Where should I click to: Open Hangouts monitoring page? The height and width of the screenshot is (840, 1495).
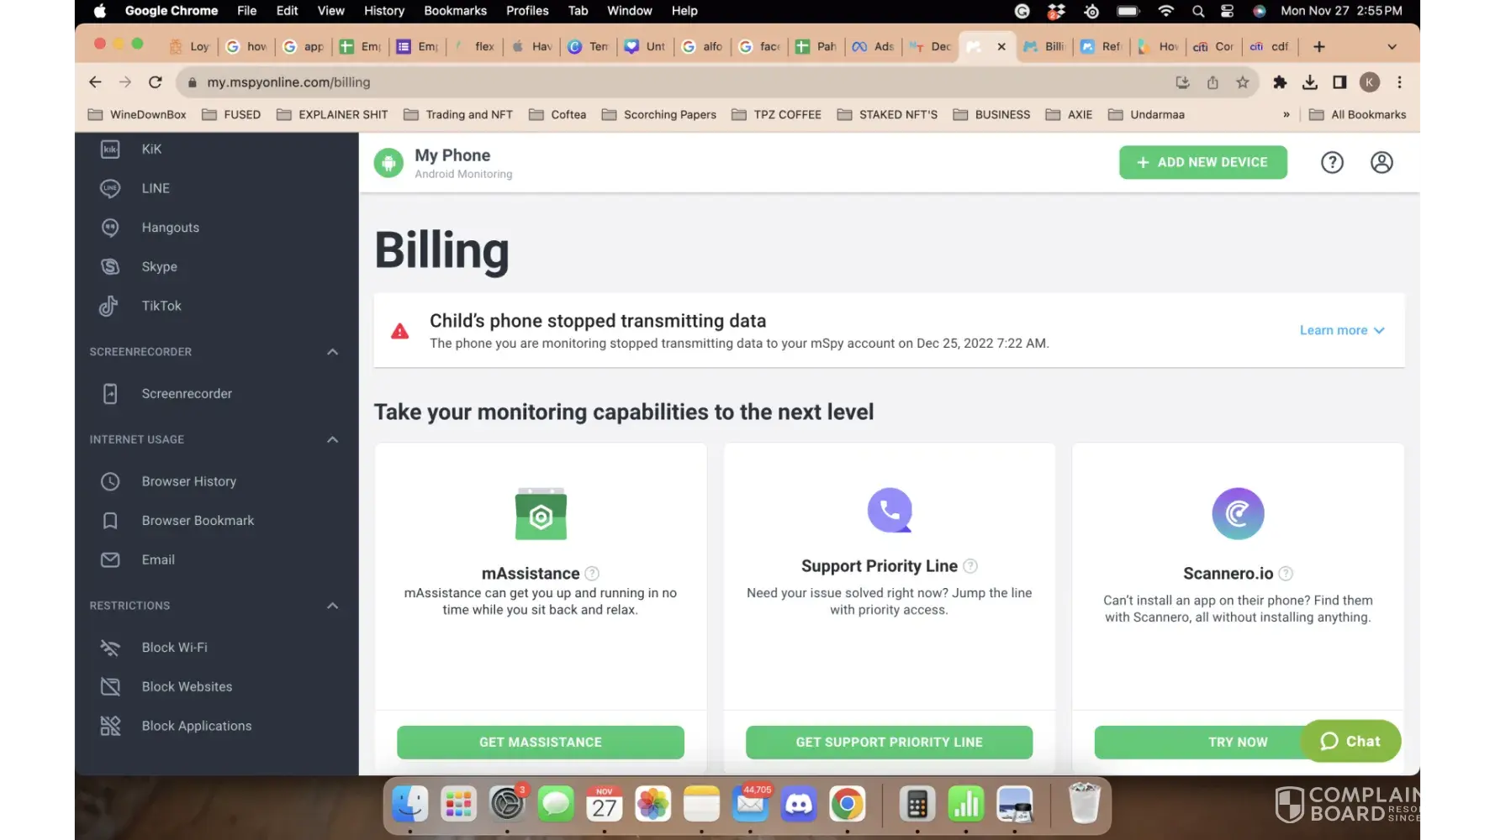[x=170, y=228]
